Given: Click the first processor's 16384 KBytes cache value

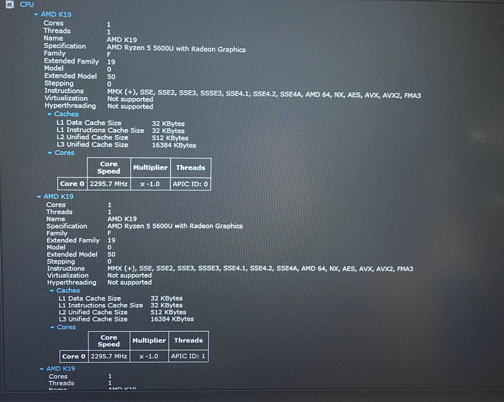Looking at the screenshot, I should coord(174,145).
